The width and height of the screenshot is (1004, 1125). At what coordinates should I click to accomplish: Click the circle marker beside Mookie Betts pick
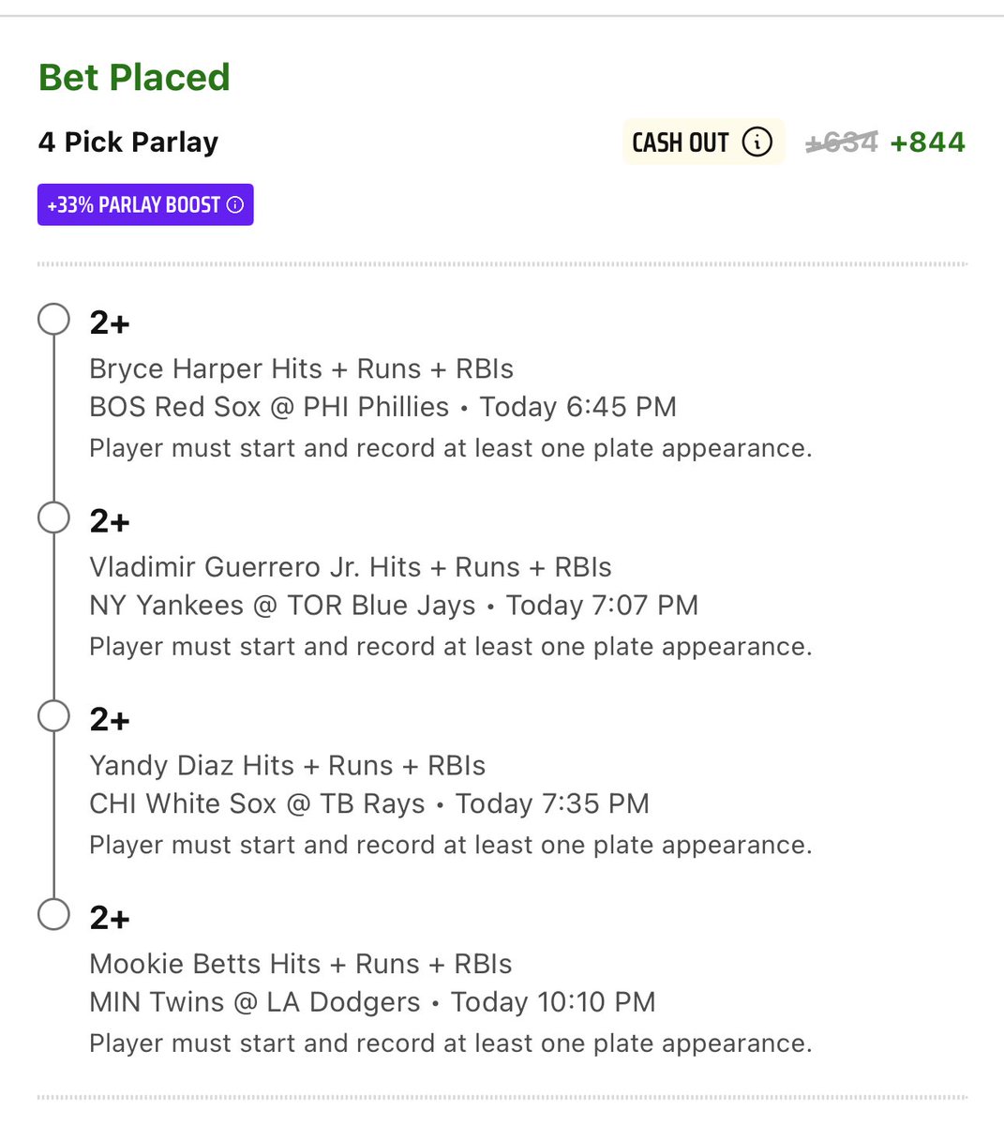click(x=53, y=914)
